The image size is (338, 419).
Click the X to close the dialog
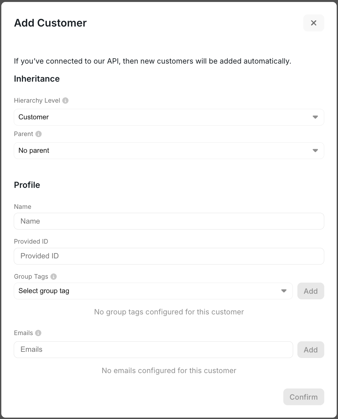tap(313, 23)
